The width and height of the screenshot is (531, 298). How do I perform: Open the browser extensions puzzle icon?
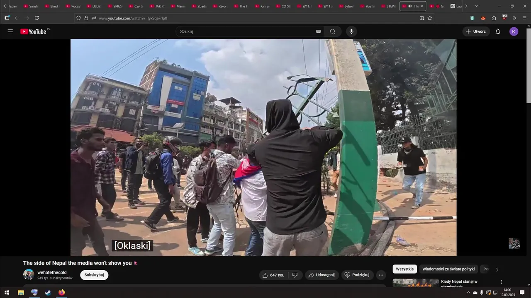pos(494,18)
